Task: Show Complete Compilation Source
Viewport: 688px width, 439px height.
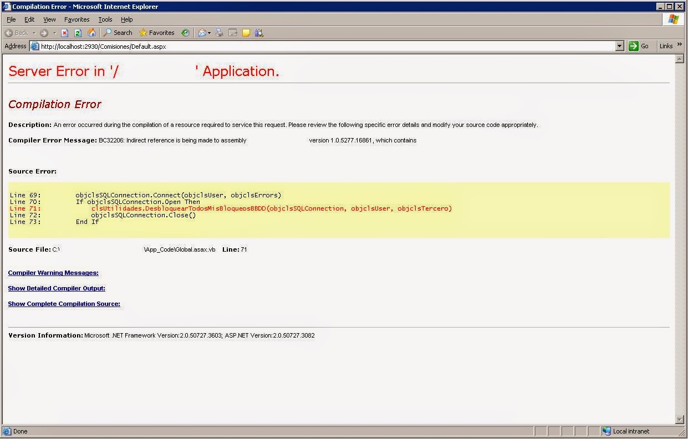Action: tap(64, 304)
